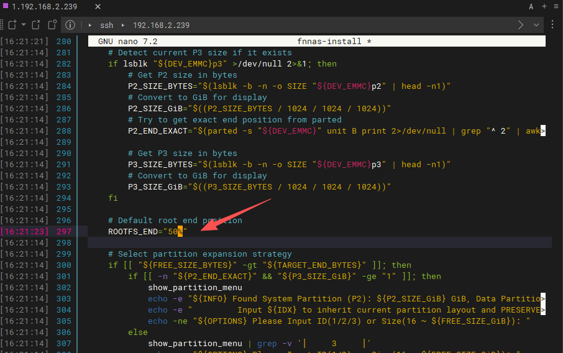Close the 192.168.2.239 session tab
The image size is (563, 353).
click(98, 6)
